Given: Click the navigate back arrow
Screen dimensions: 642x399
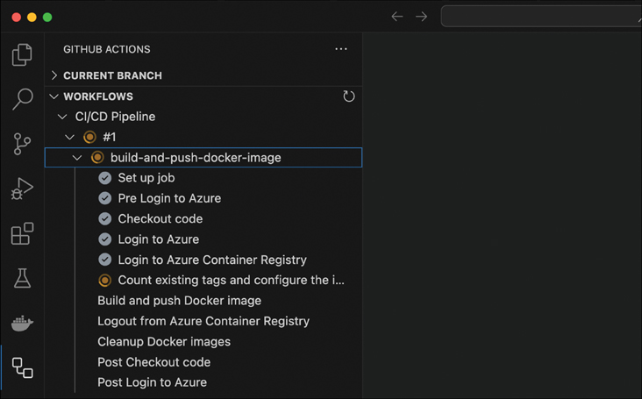Looking at the screenshot, I should [x=397, y=17].
